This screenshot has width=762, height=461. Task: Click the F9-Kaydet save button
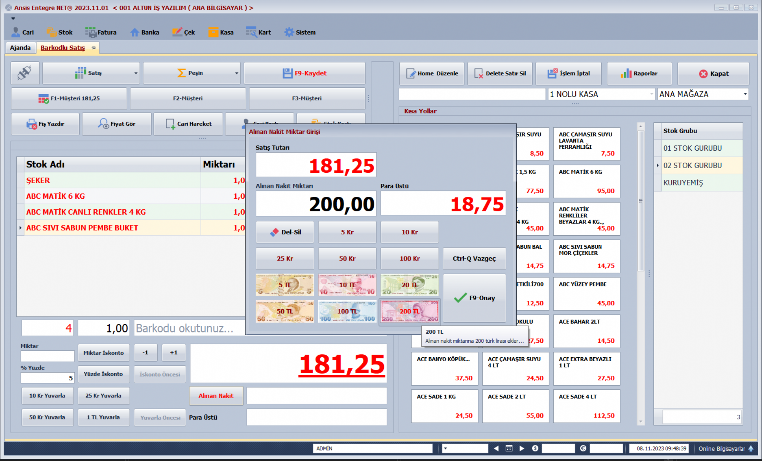pyautogui.click(x=304, y=73)
